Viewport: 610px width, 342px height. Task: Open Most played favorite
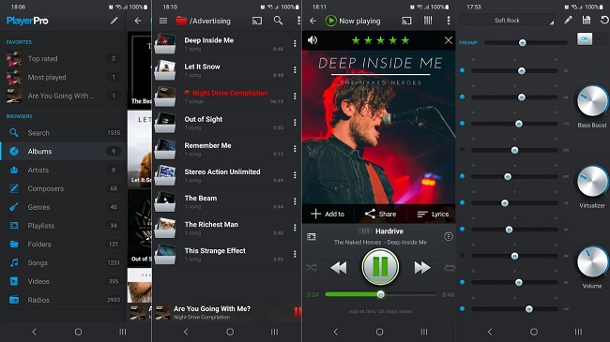[63, 78]
